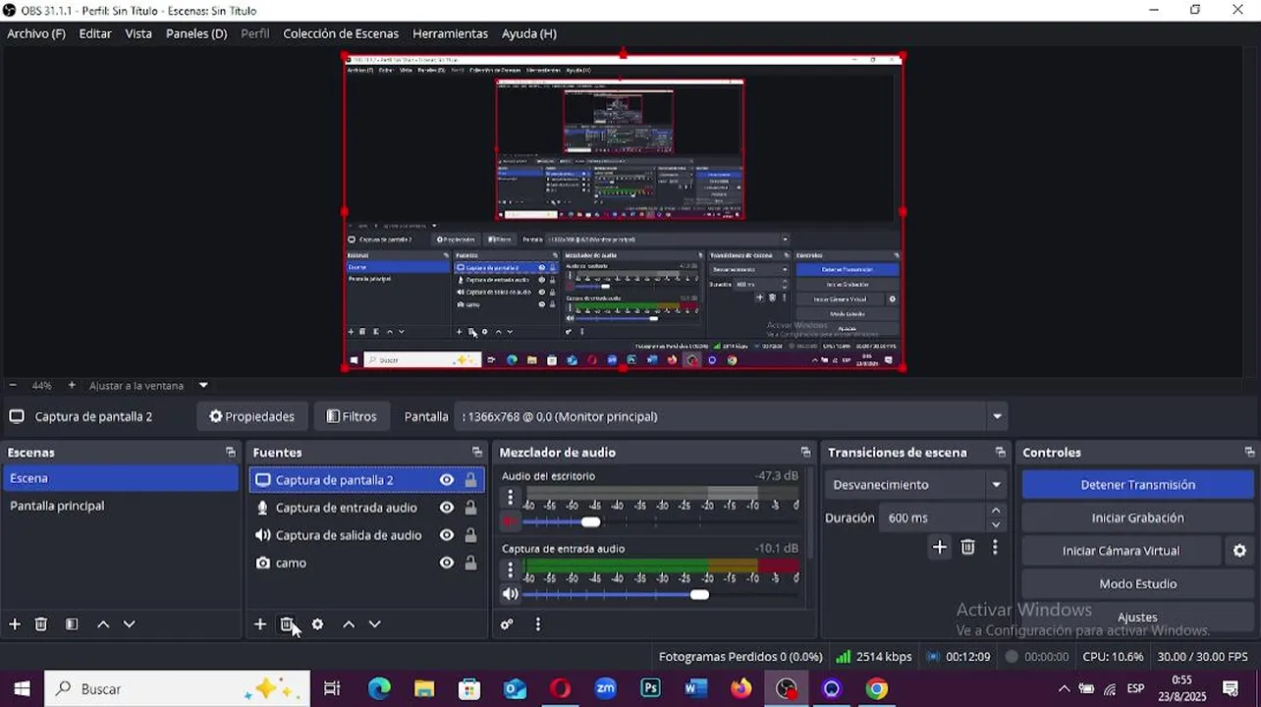Open Captura de entrada audio options dots

(510, 570)
